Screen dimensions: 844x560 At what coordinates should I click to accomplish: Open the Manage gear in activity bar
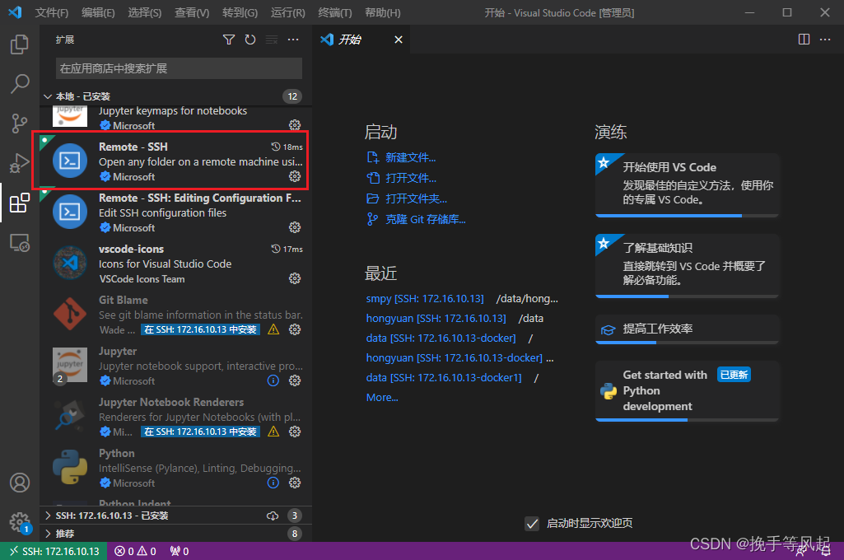20,522
